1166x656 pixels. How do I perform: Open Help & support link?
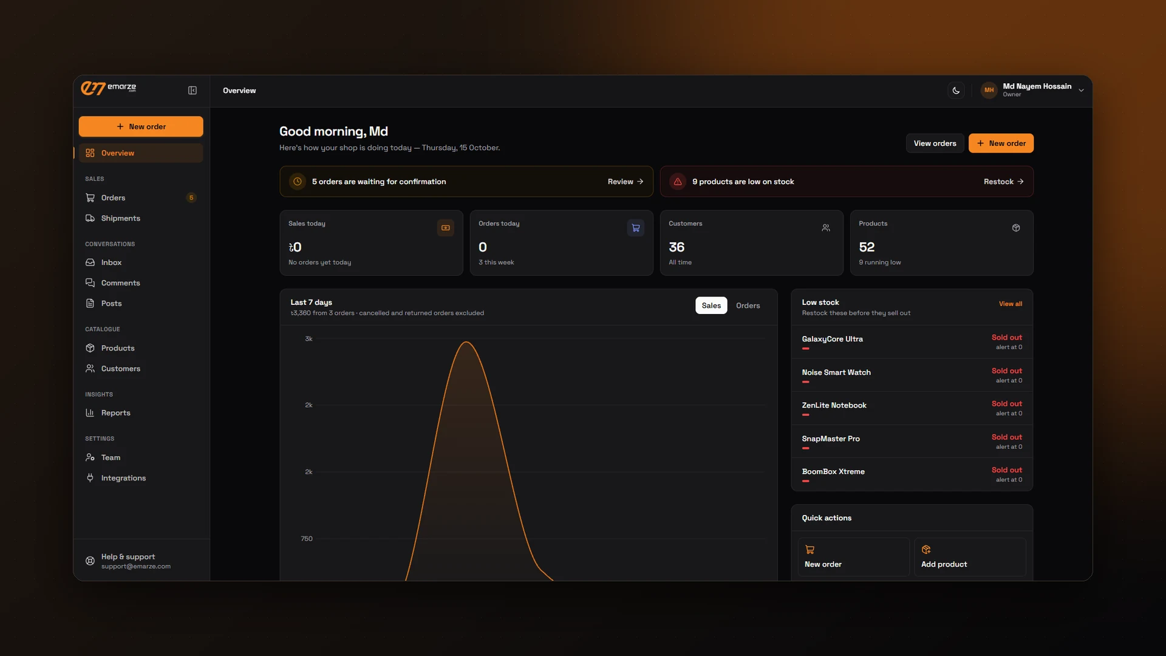[141, 561]
